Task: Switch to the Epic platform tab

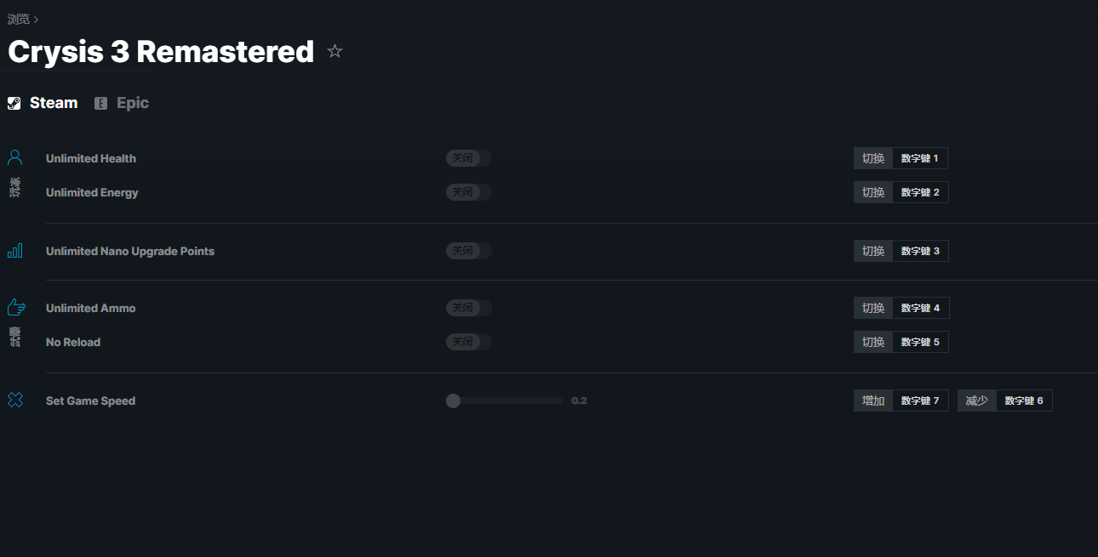Action: point(122,103)
